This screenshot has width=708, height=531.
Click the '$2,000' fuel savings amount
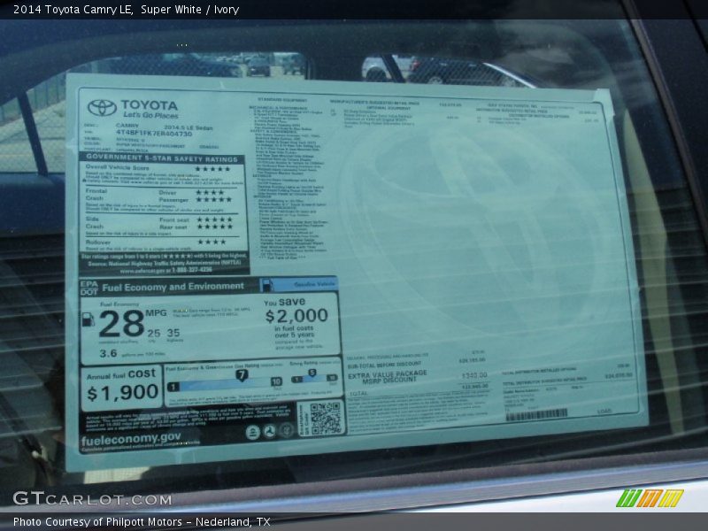tap(296, 315)
